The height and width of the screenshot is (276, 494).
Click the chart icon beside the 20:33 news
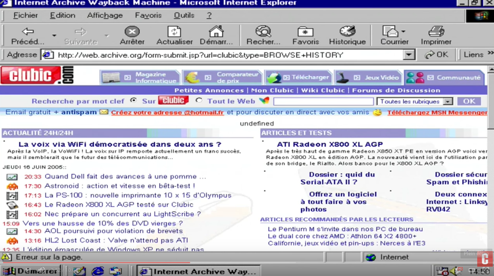coord(12,177)
